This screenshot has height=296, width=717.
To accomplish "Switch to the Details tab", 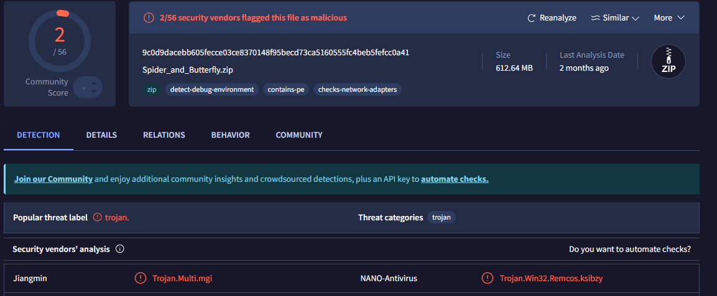I will click(101, 135).
